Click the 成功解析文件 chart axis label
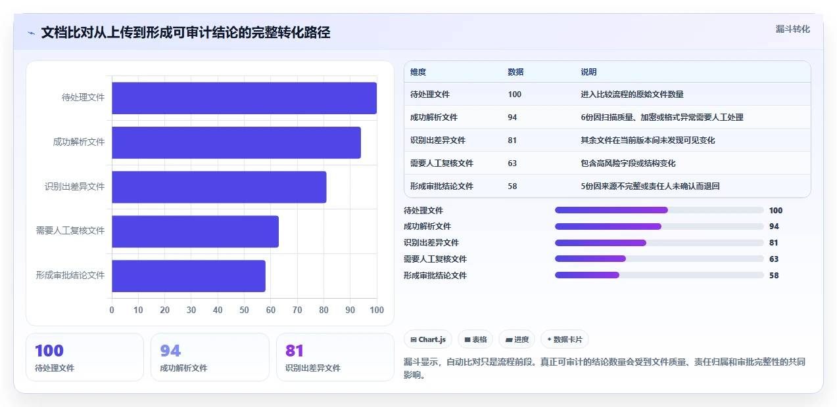 pyautogui.click(x=79, y=142)
